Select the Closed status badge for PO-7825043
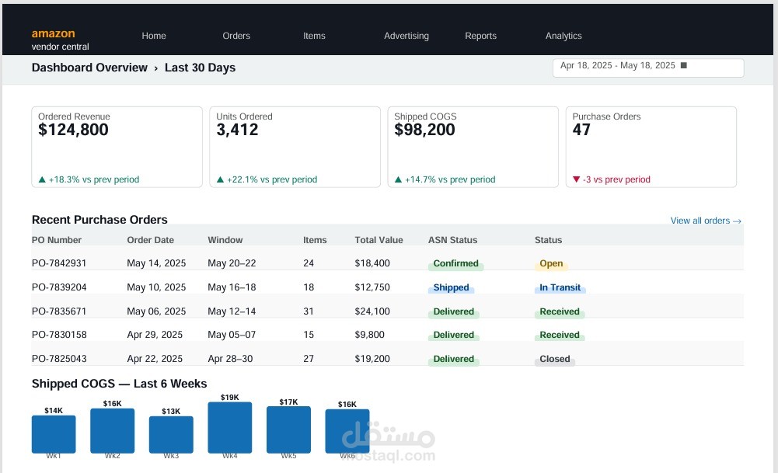 tap(555, 359)
